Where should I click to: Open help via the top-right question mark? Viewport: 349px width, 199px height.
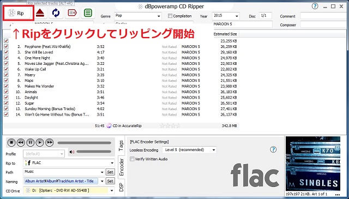click(x=315, y=6)
